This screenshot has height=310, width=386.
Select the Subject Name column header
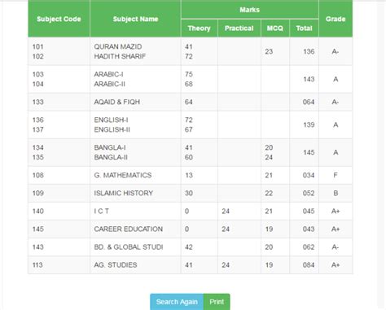pos(135,19)
